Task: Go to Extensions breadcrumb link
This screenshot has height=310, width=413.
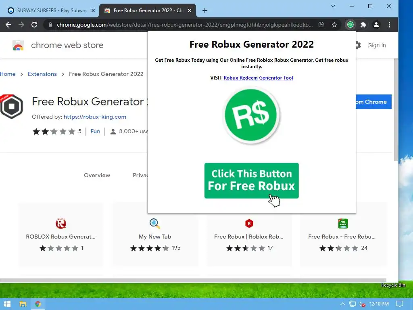Action: pos(42,74)
